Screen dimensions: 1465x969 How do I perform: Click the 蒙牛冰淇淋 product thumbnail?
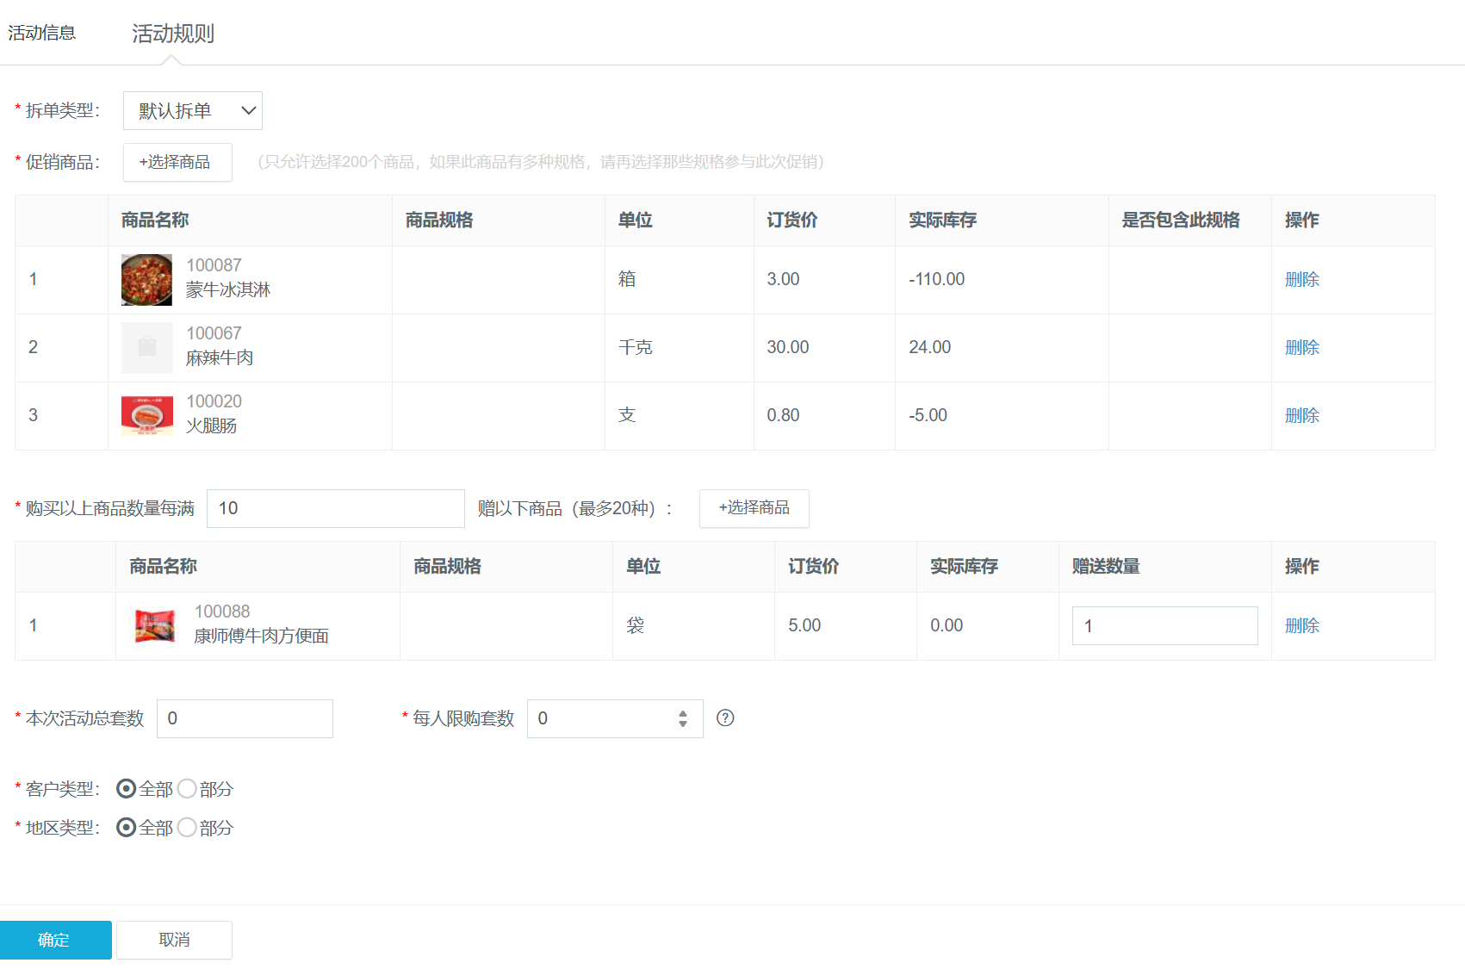point(146,280)
